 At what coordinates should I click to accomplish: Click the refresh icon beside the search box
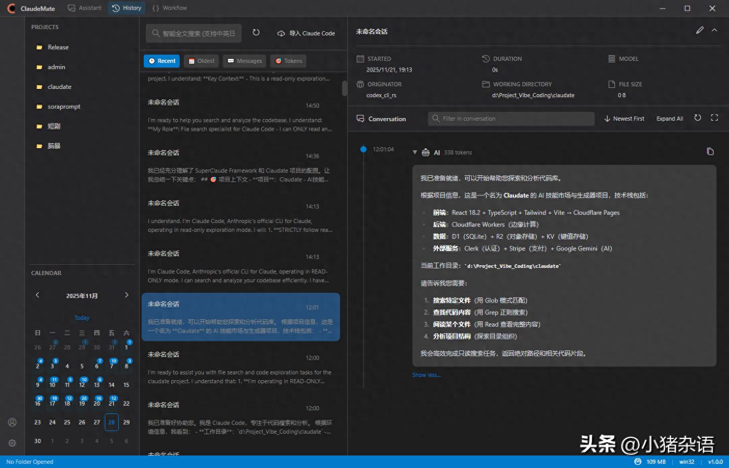click(256, 33)
